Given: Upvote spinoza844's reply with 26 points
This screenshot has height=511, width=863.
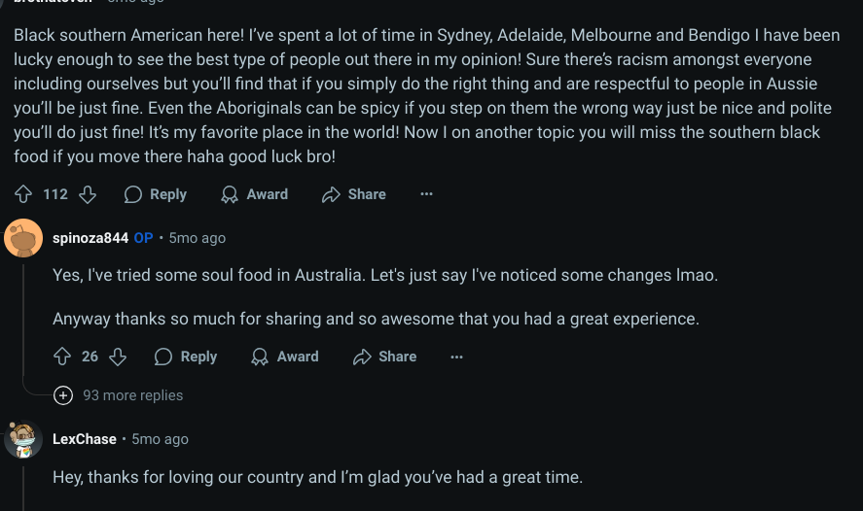Looking at the screenshot, I should [x=62, y=357].
